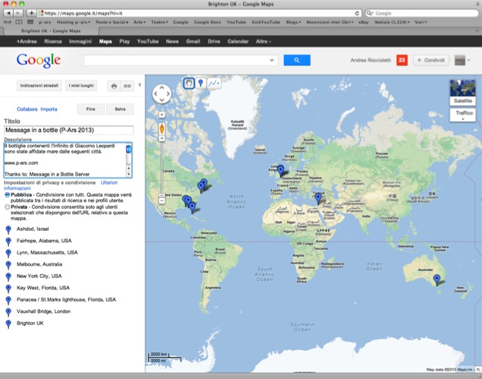
Task: Expand the Traffico layer dropdown
Action: pyautogui.click(x=462, y=115)
